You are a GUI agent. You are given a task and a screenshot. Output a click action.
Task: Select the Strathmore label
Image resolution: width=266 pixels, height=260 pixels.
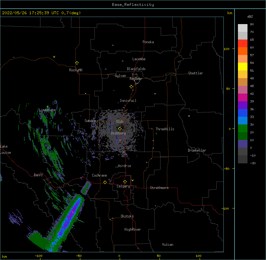159,188
